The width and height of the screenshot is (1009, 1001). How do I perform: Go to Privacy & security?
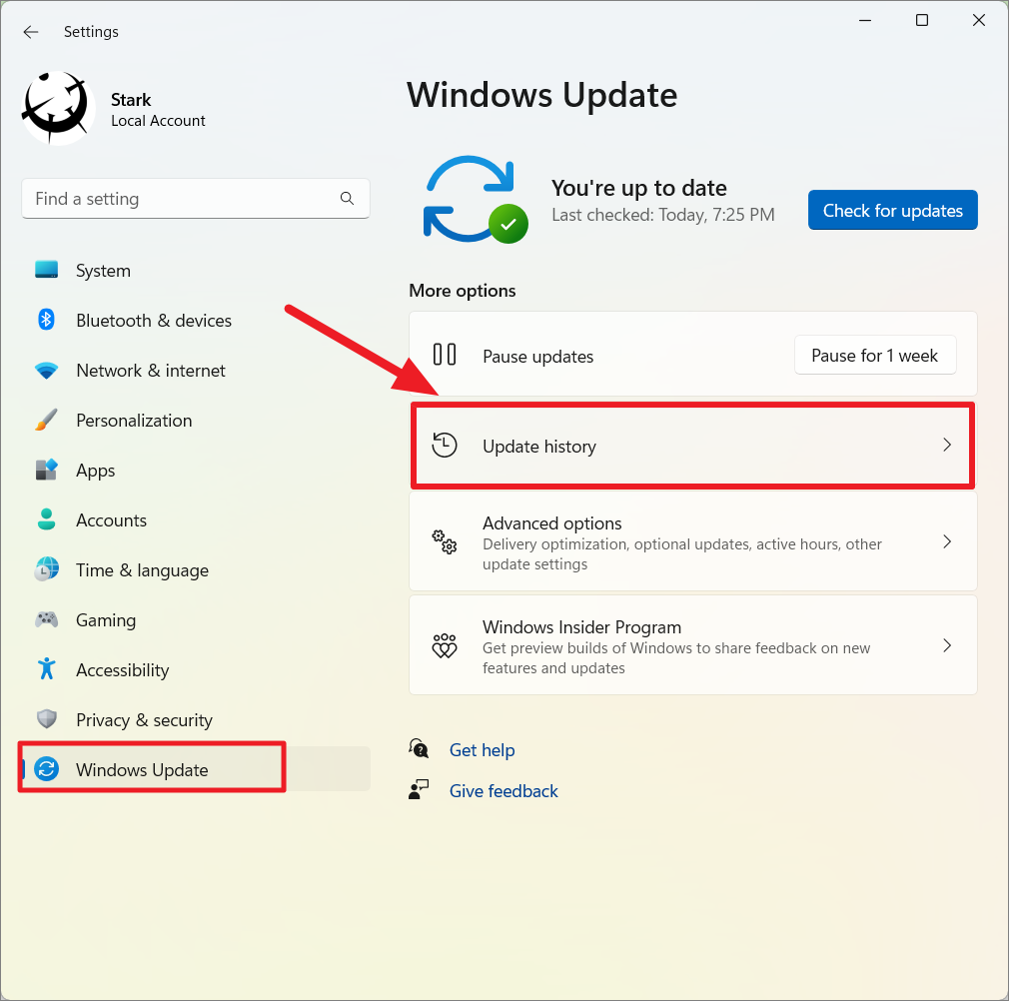click(196, 719)
